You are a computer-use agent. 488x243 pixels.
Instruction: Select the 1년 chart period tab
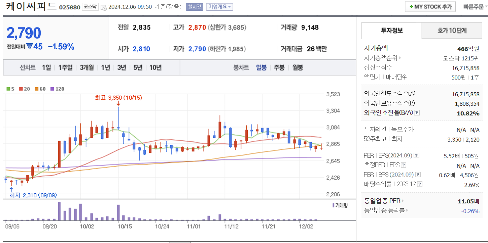pyautogui.click(x=105, y=67)
